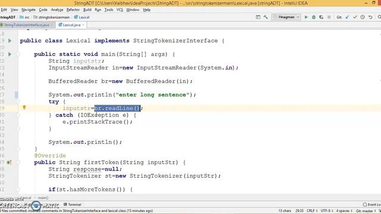
Task: Open the project structure window icon left of hammer
Action: [258, 17]
